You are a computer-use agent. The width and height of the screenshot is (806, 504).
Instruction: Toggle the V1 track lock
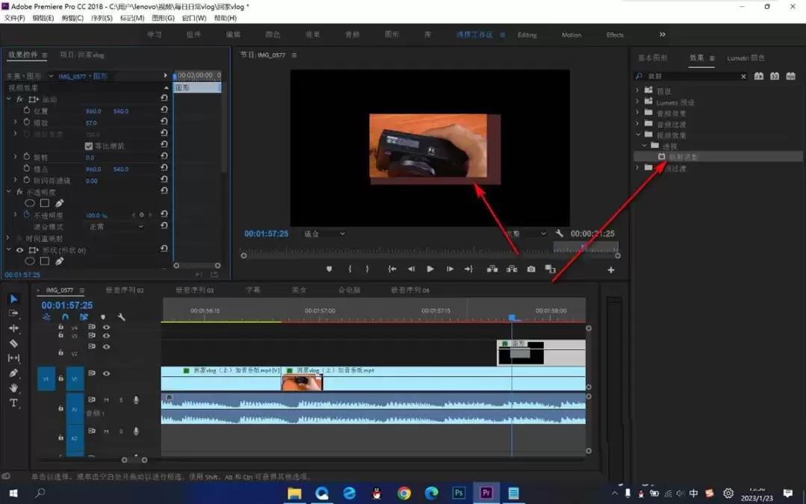coord(60,378)
